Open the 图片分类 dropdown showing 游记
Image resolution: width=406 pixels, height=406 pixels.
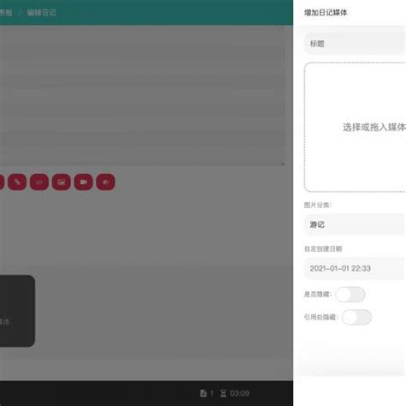click(x=355, y=224)
